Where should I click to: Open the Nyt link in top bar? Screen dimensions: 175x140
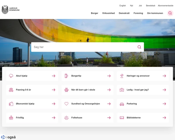pos(132,6)
